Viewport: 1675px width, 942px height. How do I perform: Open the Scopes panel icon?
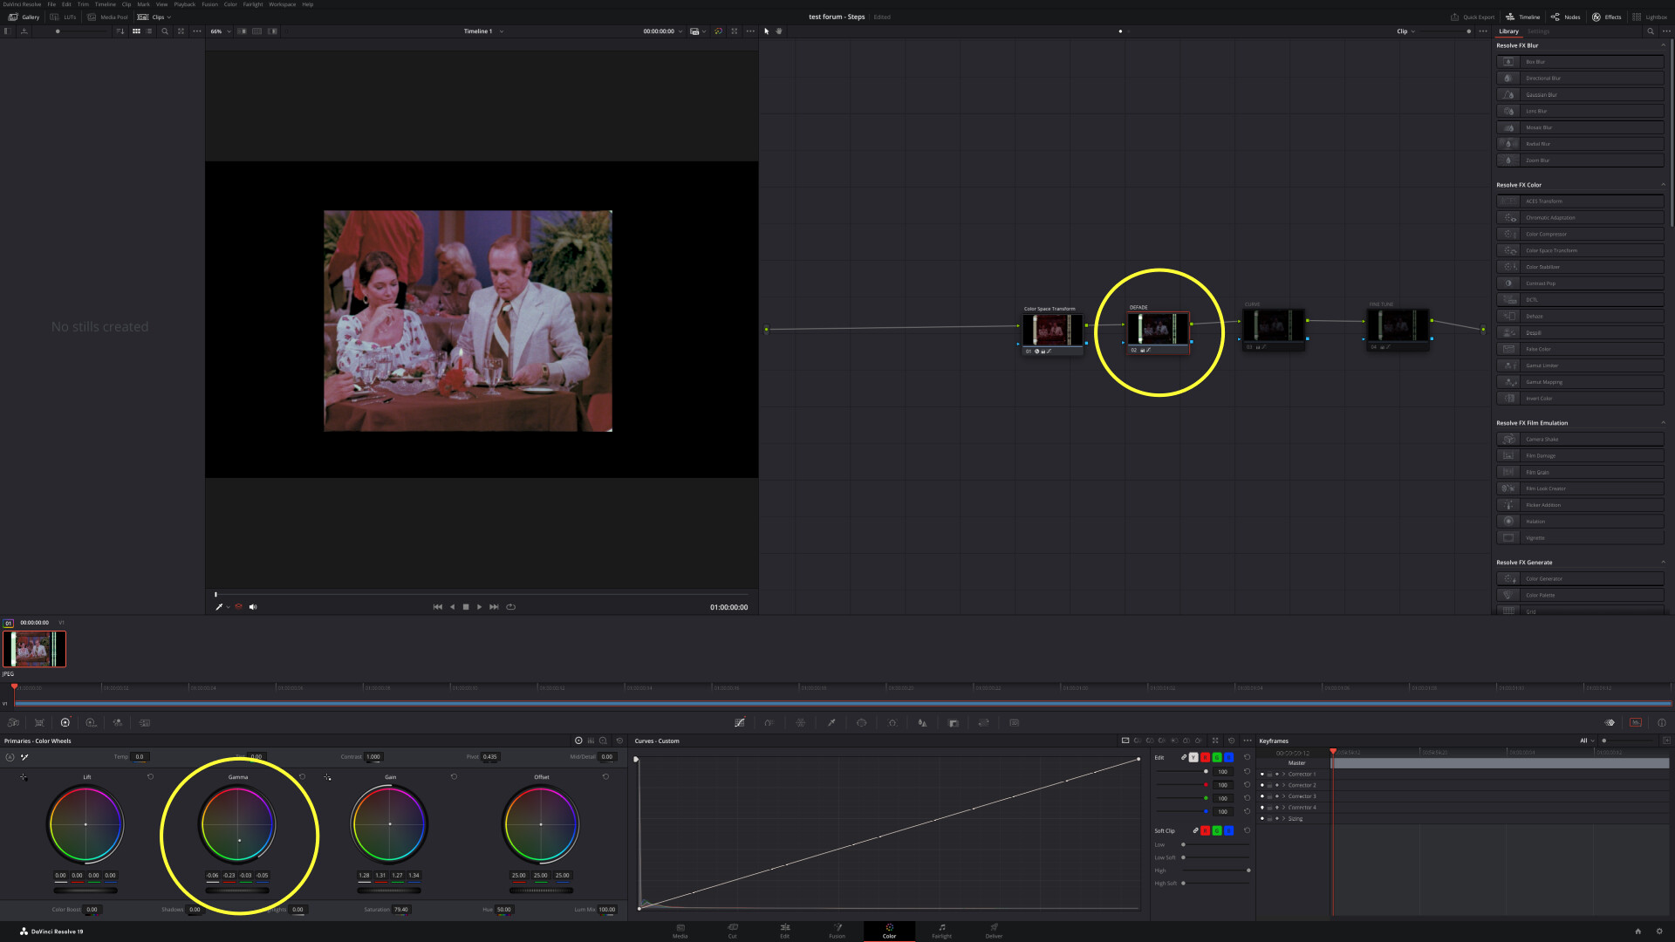(1636, 722)
